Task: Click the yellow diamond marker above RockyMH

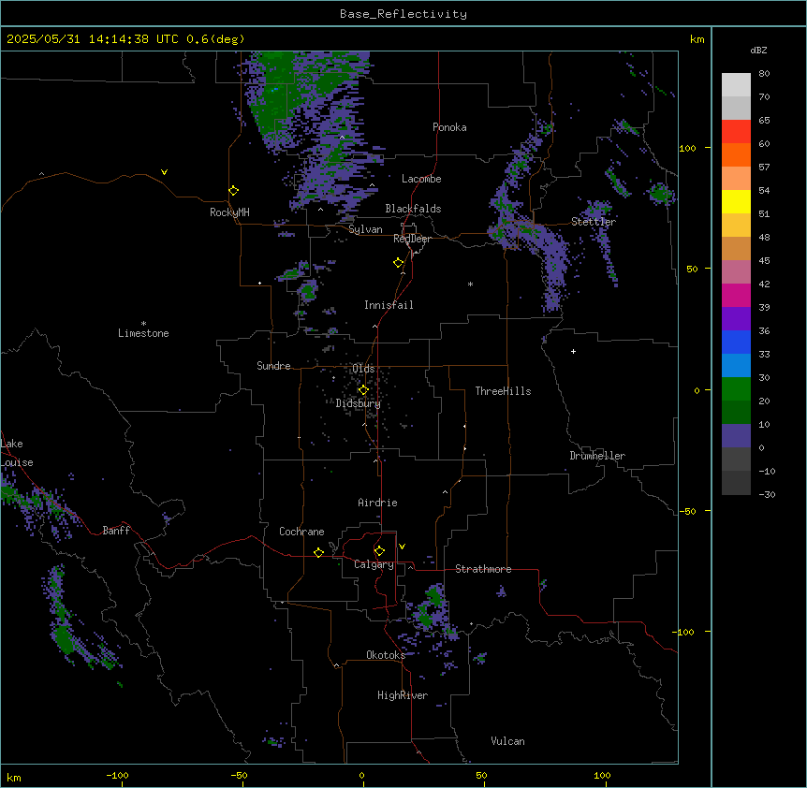Action: 234,191
